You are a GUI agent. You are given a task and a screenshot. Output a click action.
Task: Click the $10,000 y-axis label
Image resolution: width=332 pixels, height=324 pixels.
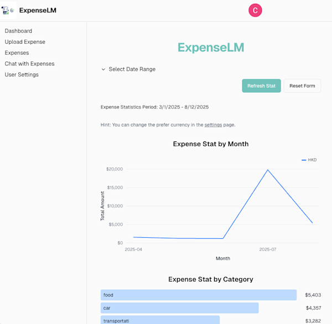[x=115, y=206]
